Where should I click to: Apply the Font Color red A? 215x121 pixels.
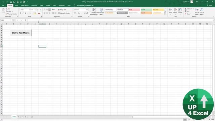39,13
